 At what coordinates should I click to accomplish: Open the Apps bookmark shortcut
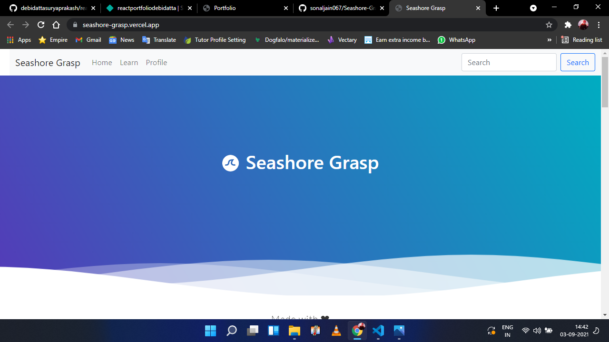(x=19, y=40)
